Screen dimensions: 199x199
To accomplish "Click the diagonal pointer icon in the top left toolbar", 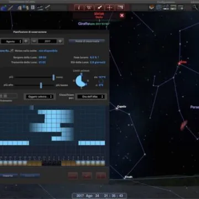I will (x=48, y=8).
